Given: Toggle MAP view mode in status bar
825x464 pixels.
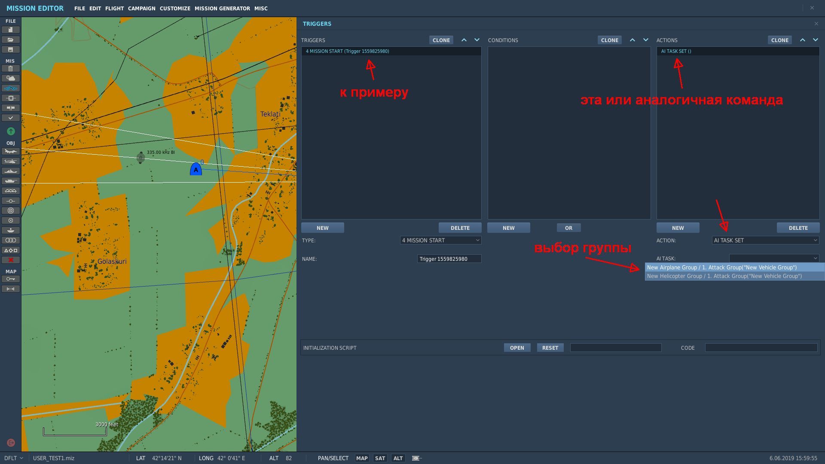Looking at the screenshot, I should [362, 458].
